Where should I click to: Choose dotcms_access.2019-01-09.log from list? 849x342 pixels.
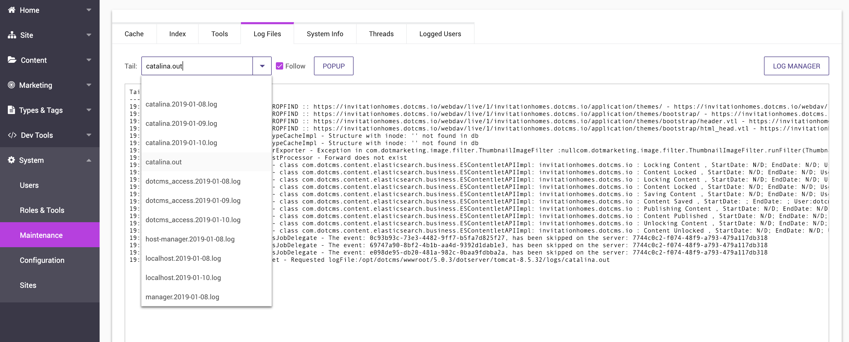tap(193, 201)
